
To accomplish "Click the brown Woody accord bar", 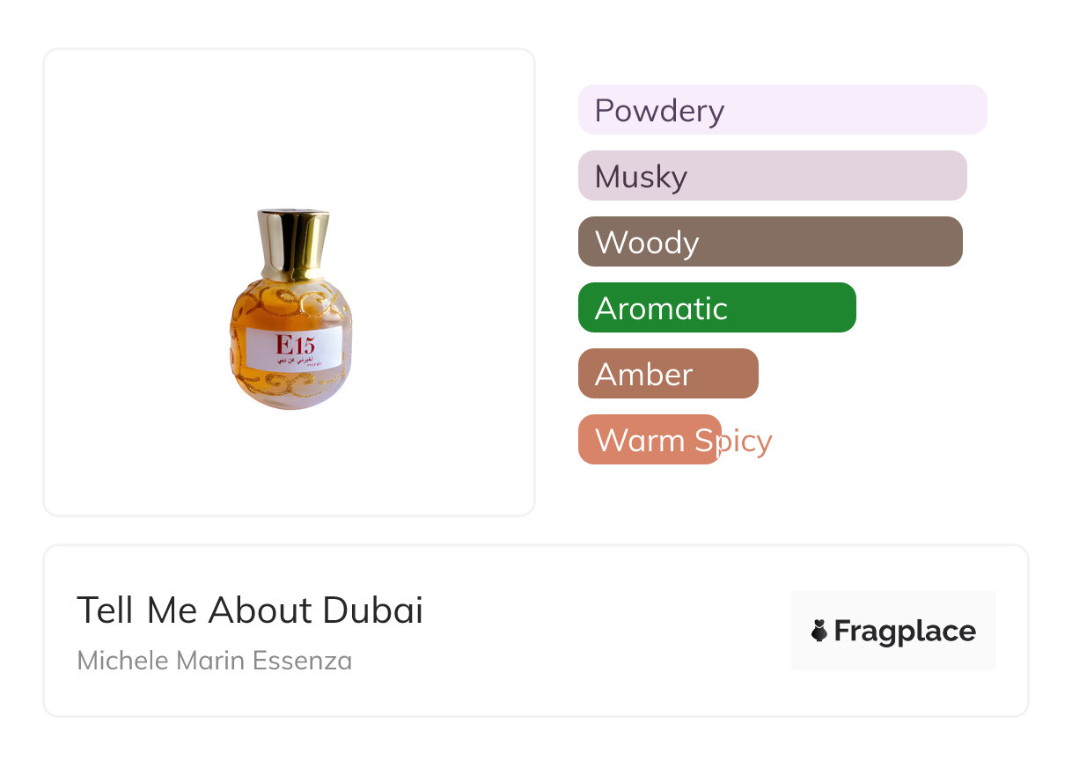I will [770, 242].
